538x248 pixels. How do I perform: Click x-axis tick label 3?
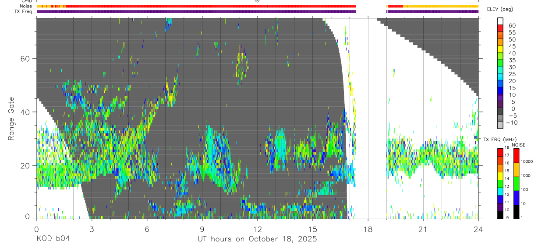(92, 229)
